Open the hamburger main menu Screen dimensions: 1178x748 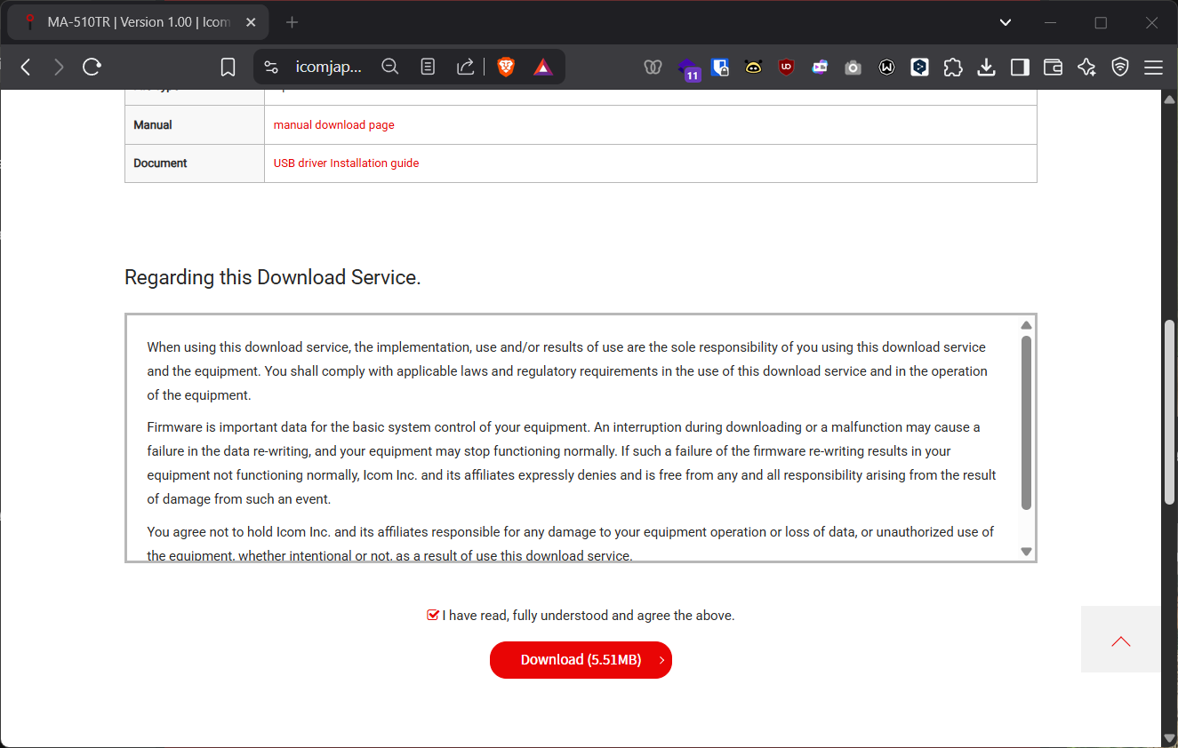click(x=1153, y=67)
